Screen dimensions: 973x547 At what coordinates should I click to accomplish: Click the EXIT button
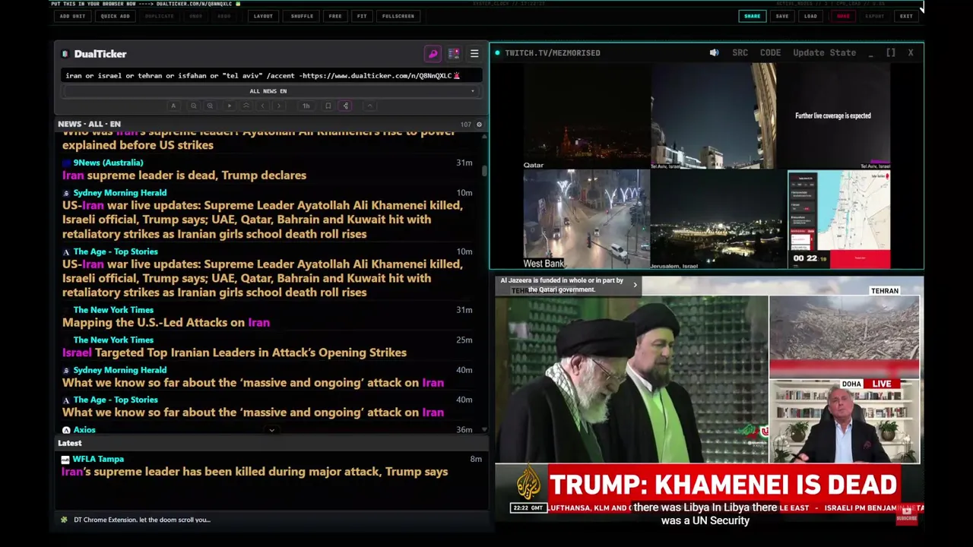(906, 16)
